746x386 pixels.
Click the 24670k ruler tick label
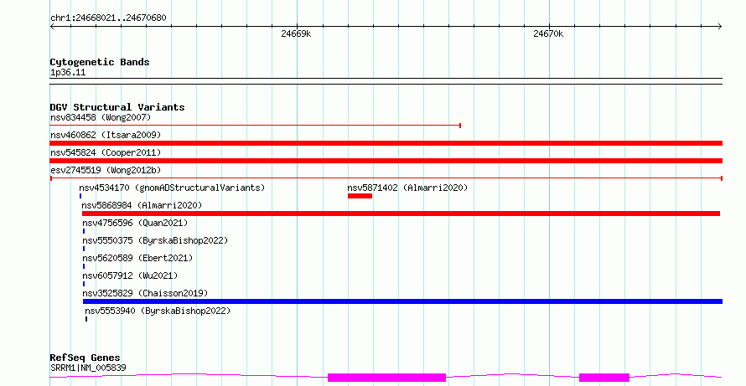click(548, 33)
